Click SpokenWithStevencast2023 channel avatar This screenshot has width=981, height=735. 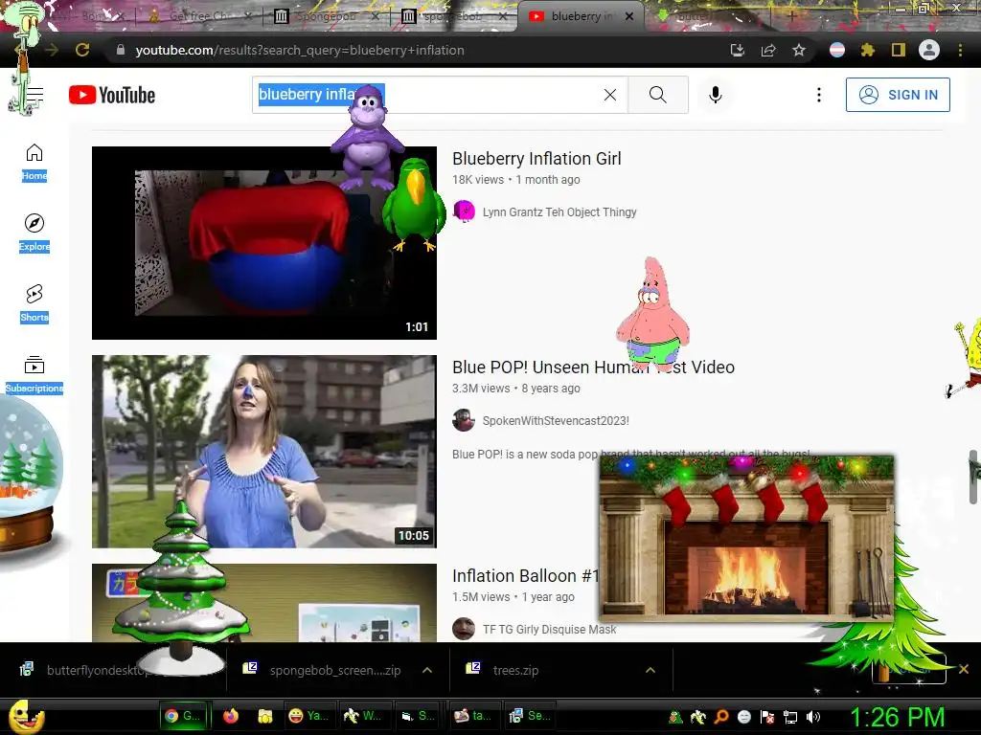coord(464,421)
